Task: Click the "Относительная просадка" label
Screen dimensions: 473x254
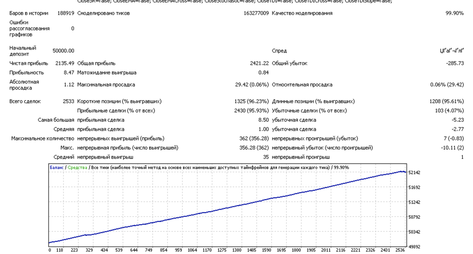Action: [x=302, y=85]
